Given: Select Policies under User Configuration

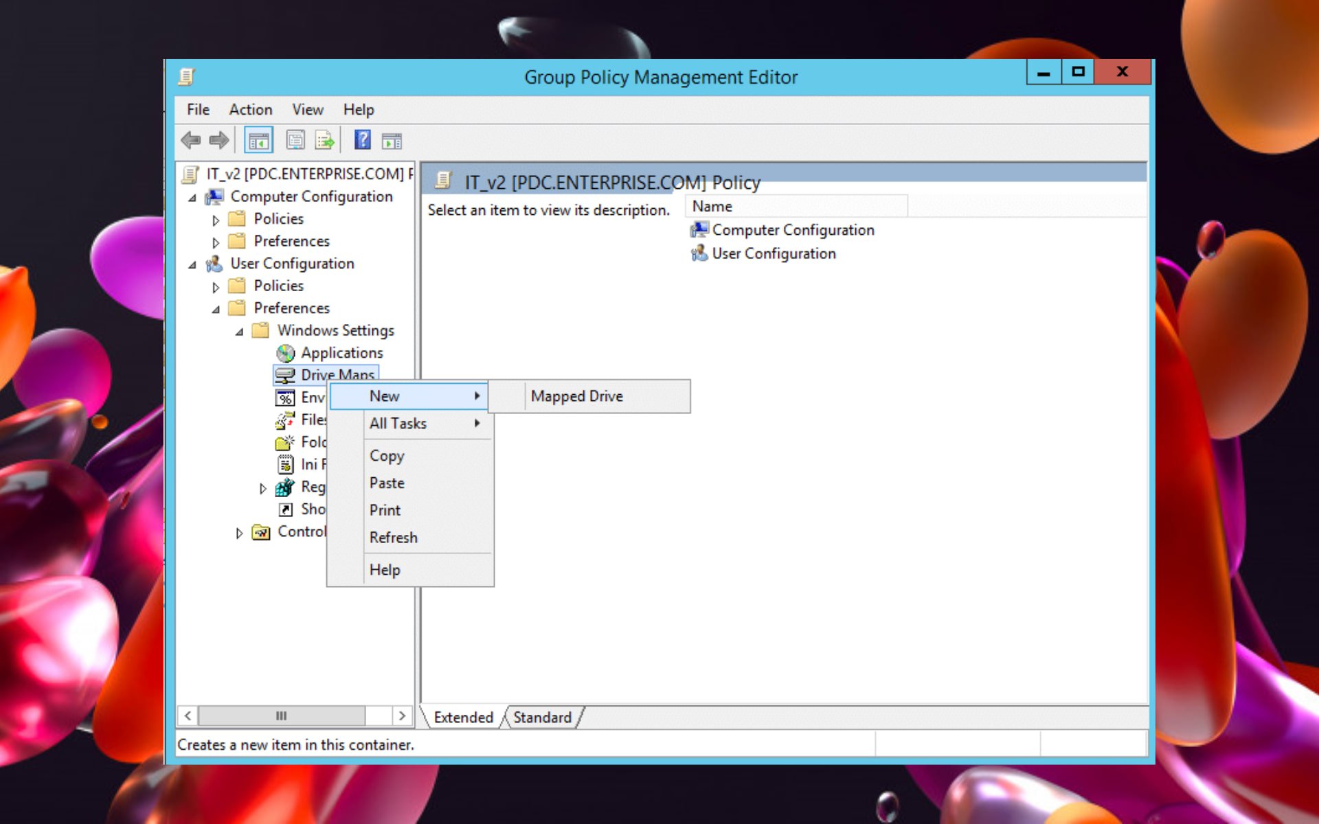Looking at the screenshot, I should (278, 286).
